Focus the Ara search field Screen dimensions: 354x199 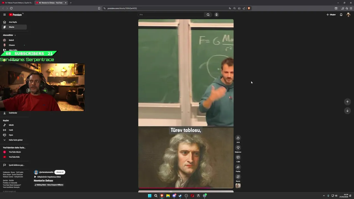pyautogui.click(x=171, y=15)
